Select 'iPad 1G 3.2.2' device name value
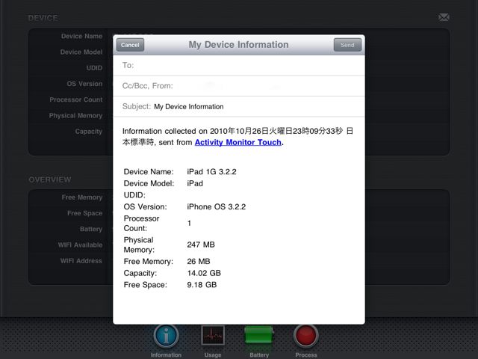Image resolution: width=478 pixels, height=359 pixels. pyautogui.click(x=211, y=171)
